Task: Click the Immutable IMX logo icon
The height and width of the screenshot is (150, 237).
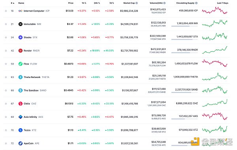Action: 21,24
